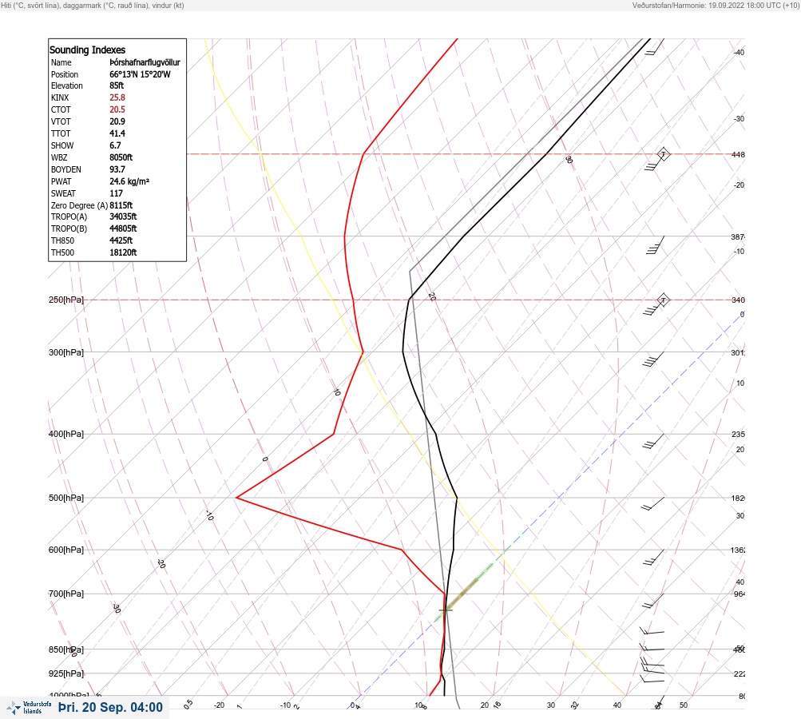Image resolution: width=801 pixels, height=719 pixels.
Task: Click the "300[hPa]" pressure label
Action: (66, 352)
